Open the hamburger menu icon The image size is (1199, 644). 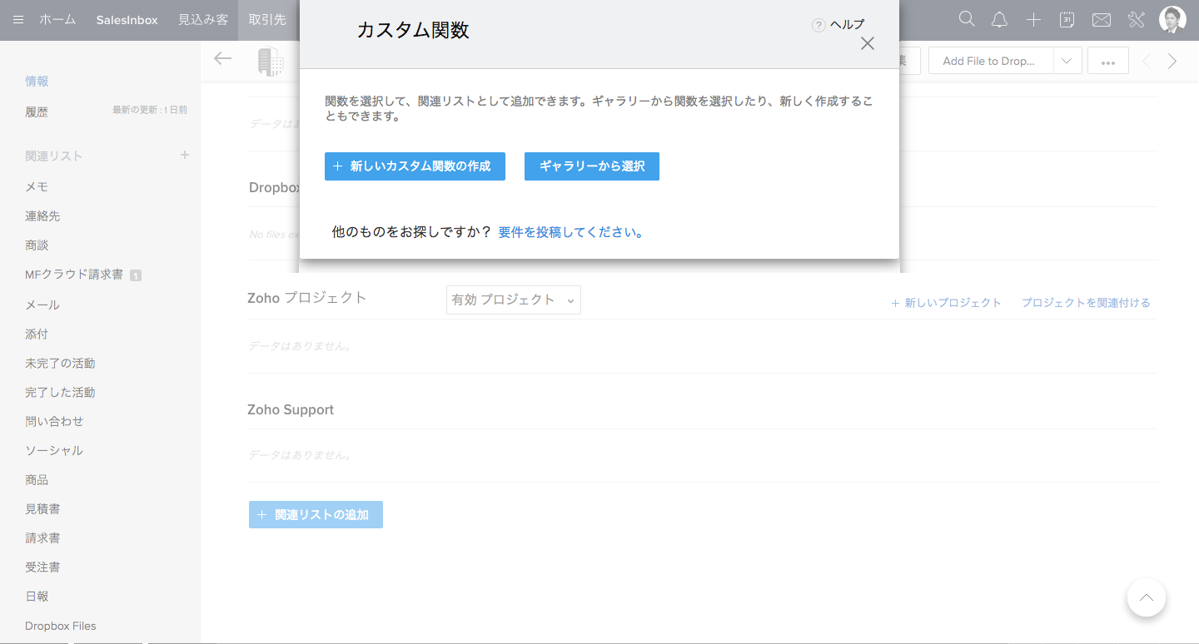[18, 19]
